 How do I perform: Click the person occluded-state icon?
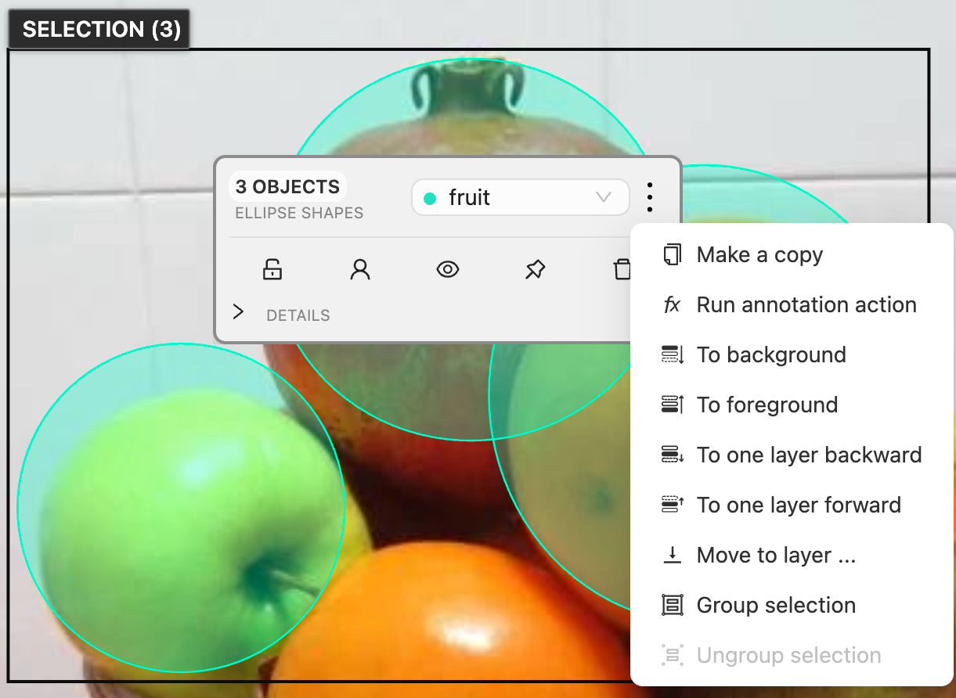(359, 269)
